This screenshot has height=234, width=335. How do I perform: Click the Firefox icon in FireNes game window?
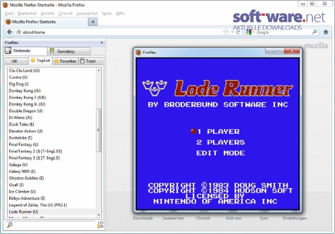[x=138, y=52]
